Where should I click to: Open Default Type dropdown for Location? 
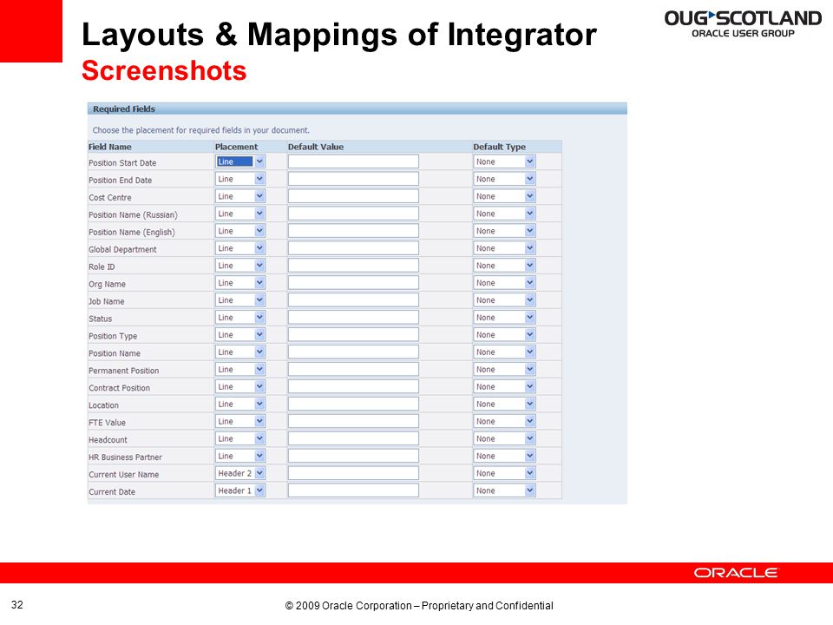point(504,404)
